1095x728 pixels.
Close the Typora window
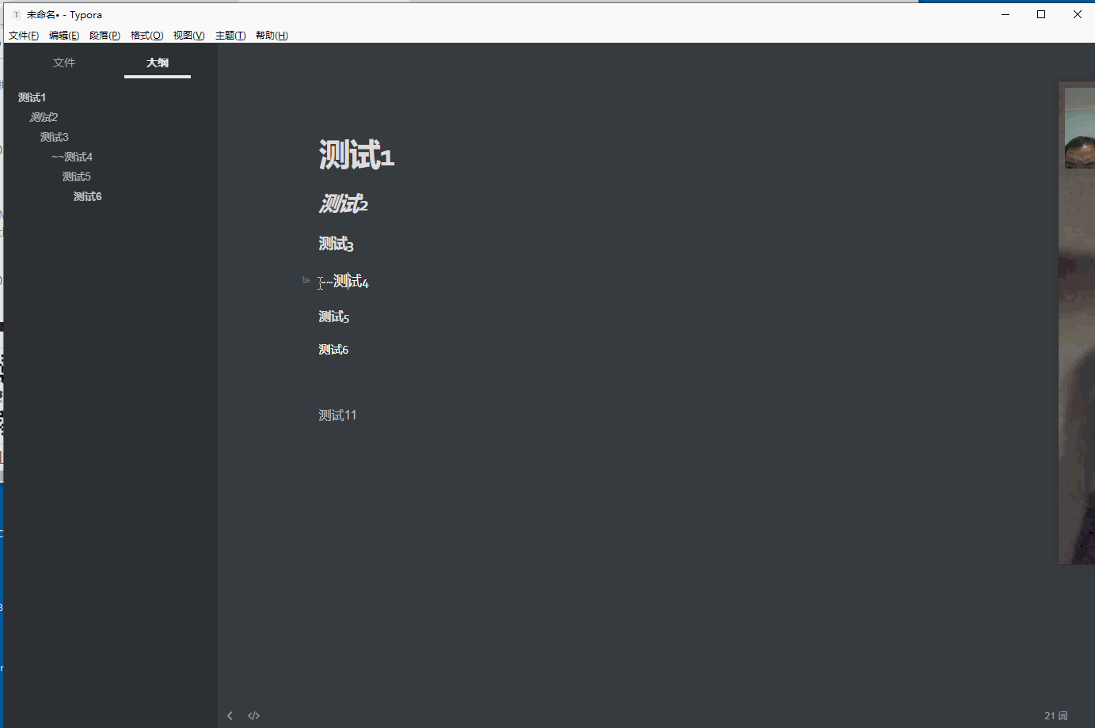[1077, 14]
